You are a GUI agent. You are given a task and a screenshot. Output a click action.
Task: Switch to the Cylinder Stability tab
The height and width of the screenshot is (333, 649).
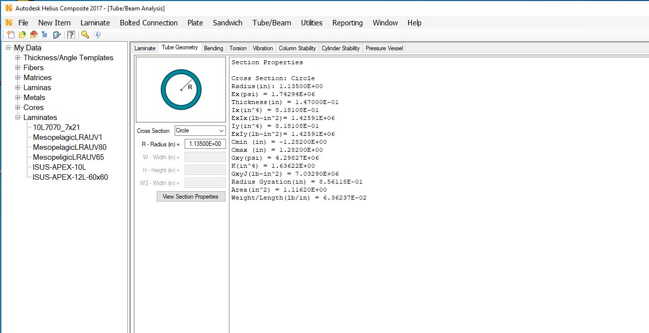340,48
